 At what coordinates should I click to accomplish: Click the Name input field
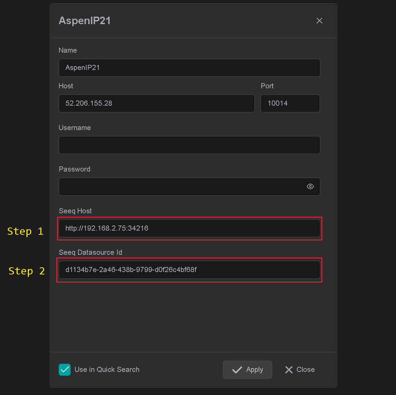pyautogui.click(x=189, y=68)
